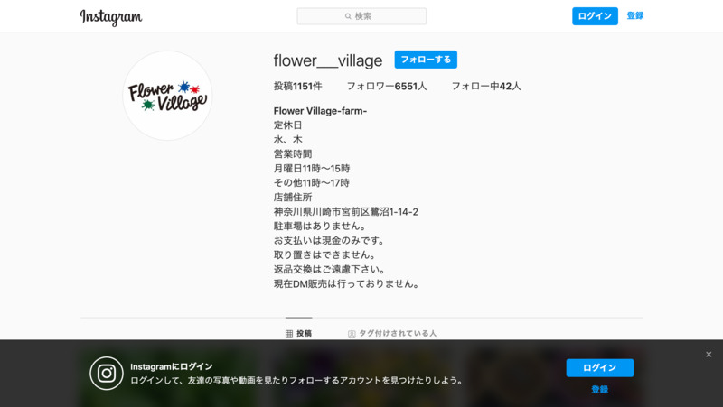Click the 駐車場はありません。 line
Image resolution: width=723 pixels, height=407 pixels.
tap(322, 226)
